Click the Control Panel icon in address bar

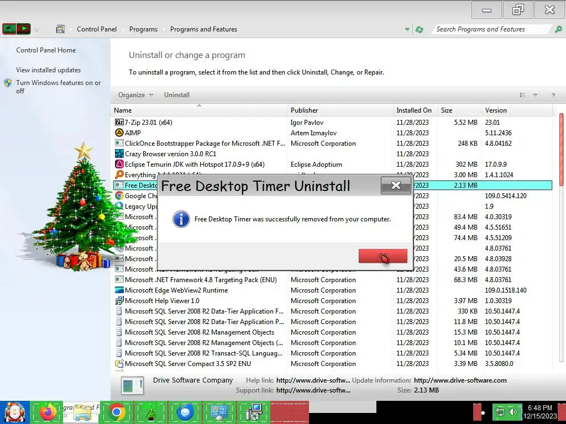(x=61, y=29)
